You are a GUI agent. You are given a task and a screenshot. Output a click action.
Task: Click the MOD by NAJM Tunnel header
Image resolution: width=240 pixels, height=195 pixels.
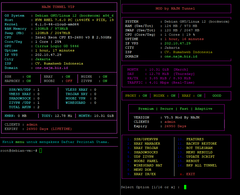click(x=175, y=8)
